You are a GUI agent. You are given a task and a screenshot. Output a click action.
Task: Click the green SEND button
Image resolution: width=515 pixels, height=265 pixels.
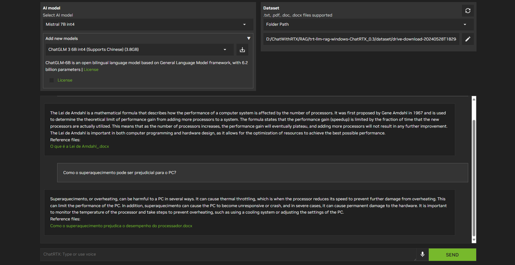(452, 254)
